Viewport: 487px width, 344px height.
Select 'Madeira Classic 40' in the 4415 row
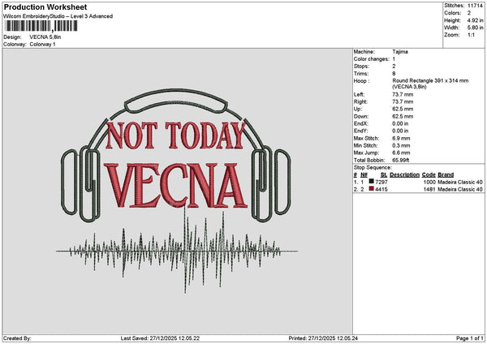point(460,189)
